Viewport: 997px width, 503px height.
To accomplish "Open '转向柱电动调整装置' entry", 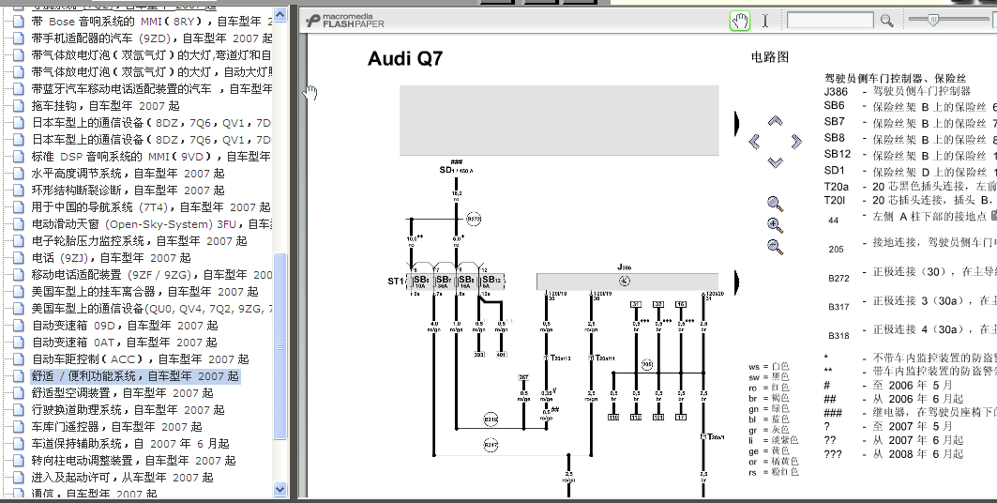I will (133, 461).
